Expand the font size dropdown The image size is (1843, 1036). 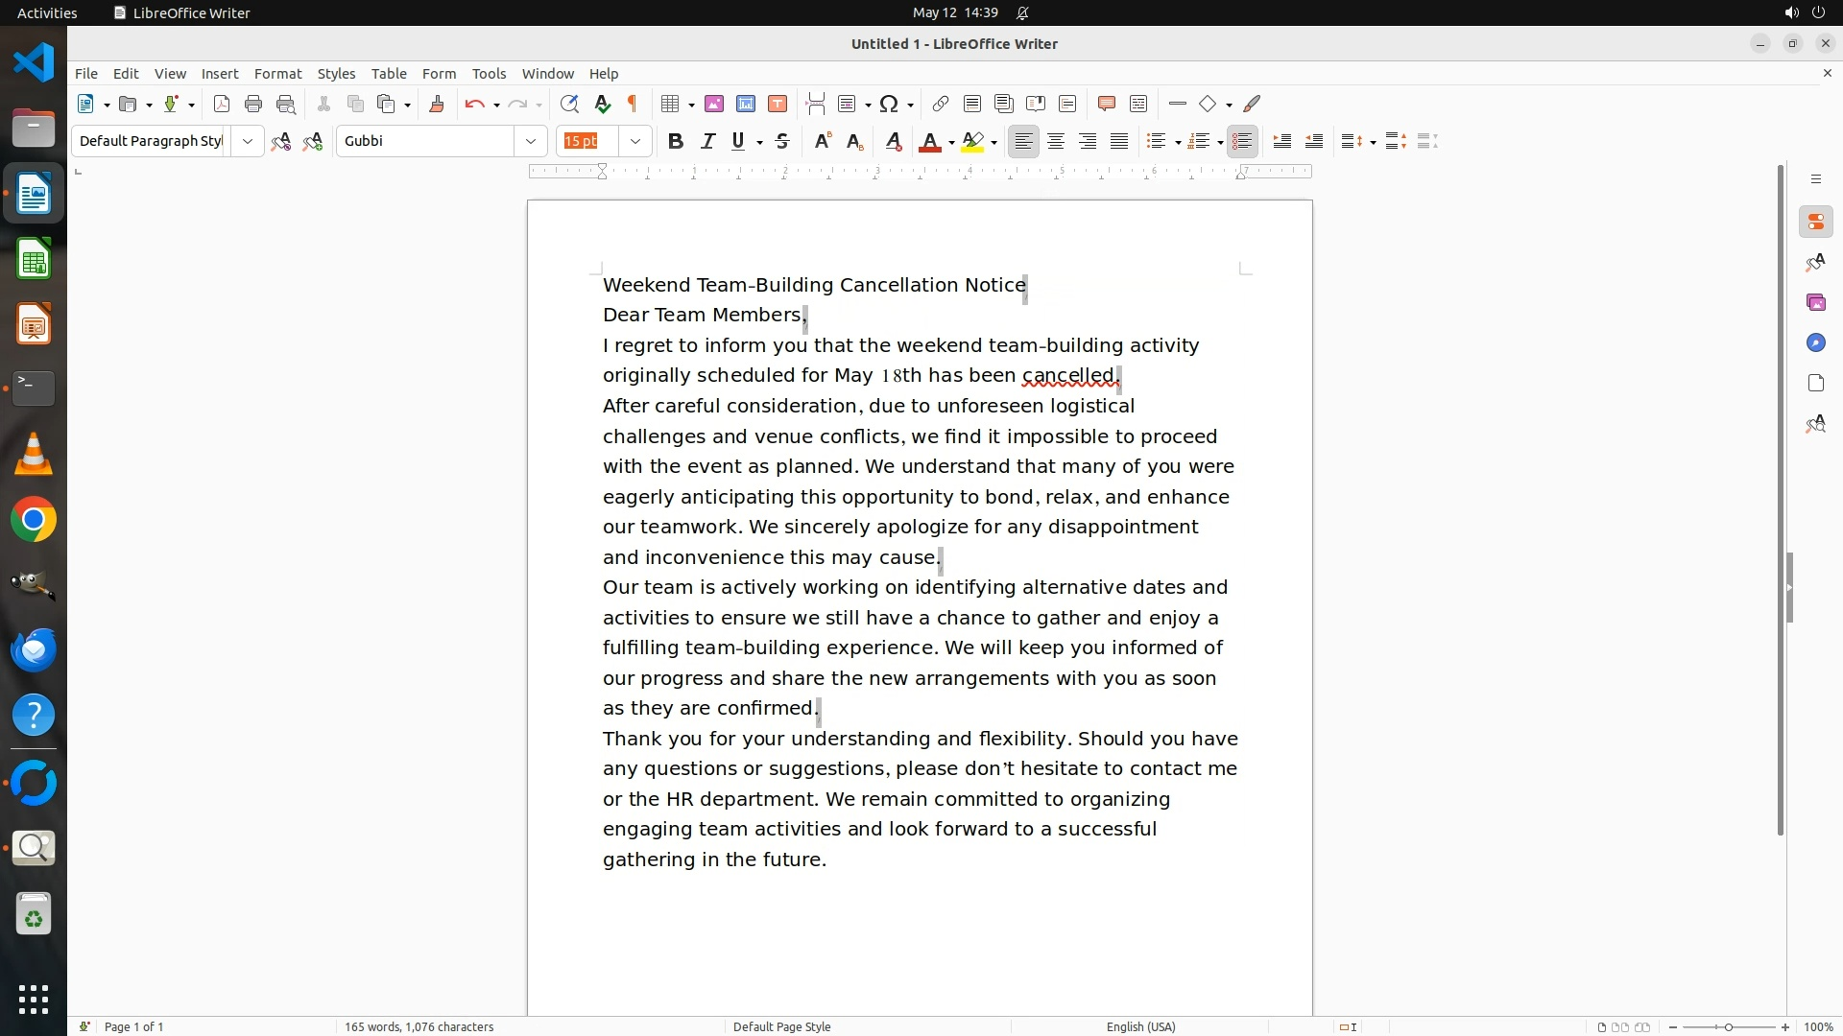pos(635,142)
